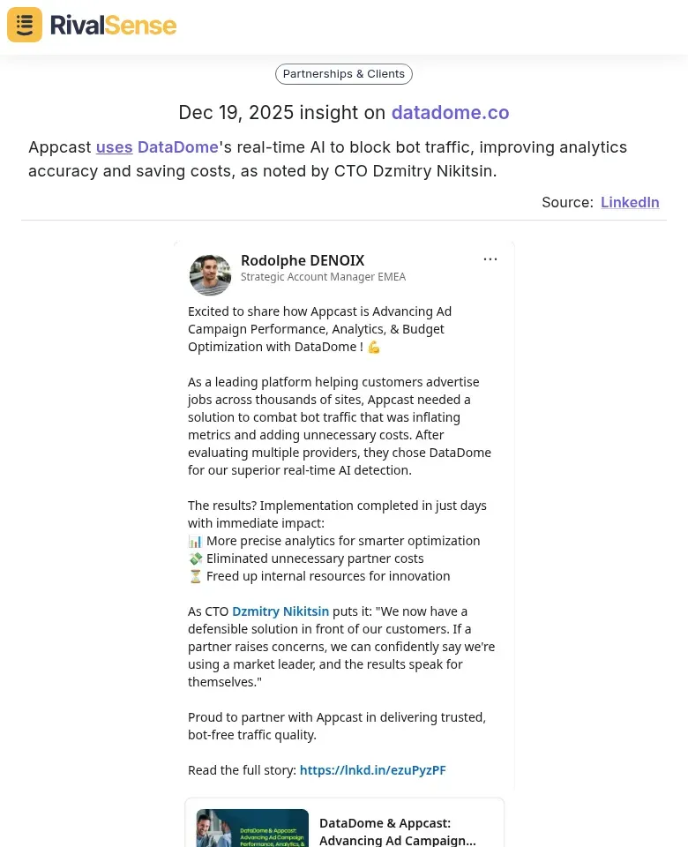The image size is (688, 847).
Task: Click the article preview thumbnail image
Action: 252,828
